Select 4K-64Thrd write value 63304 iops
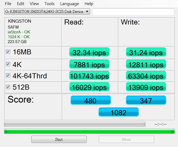This screenshot has height=147, width=178. click(x=146, y=76)
